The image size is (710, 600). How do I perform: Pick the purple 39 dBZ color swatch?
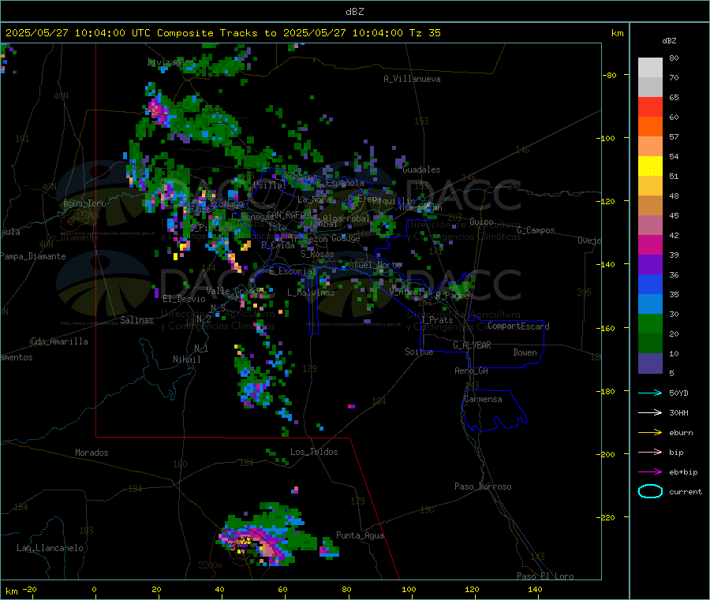tap(650, 265)
